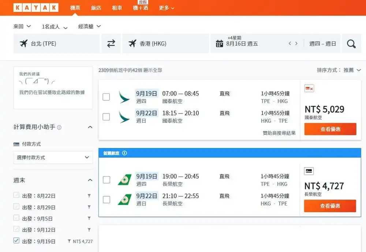Open the 經濟艙 cabin class dropdown
Viewport: 366px width, 252px height.
90,26
